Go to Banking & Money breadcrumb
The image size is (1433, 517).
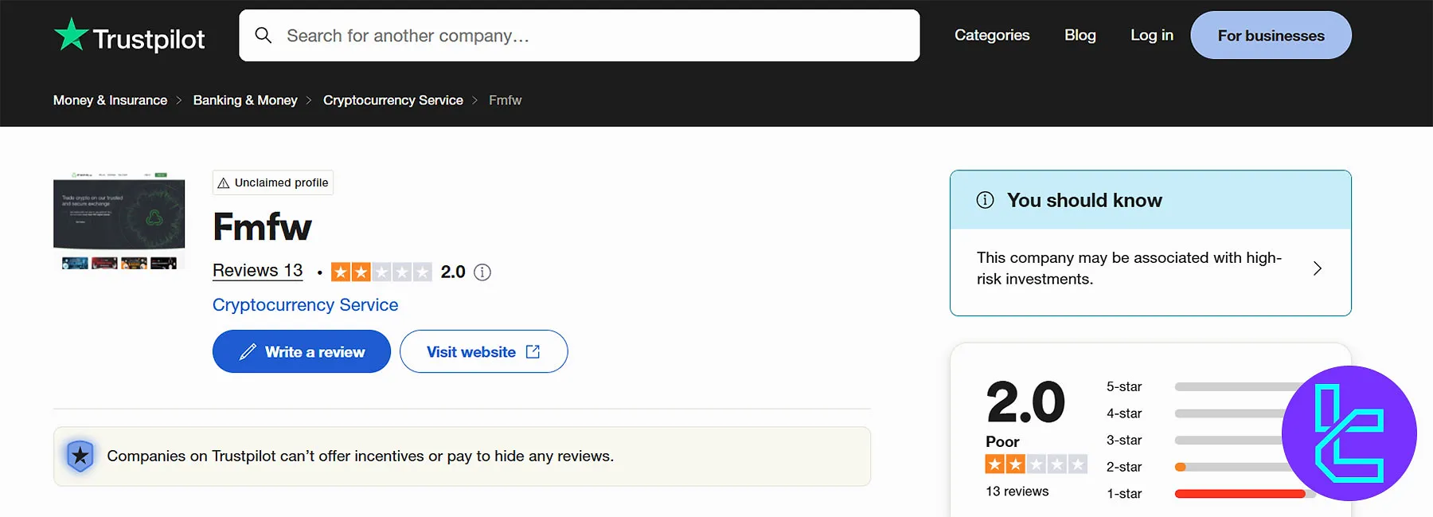[245, 100]
